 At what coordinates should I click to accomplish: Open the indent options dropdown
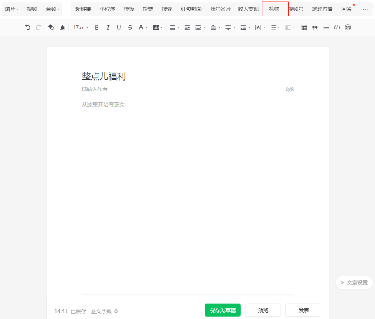200,27
